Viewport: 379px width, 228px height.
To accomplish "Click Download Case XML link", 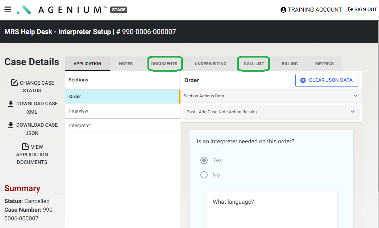I will pyautogui.click(x=33, y=108).
